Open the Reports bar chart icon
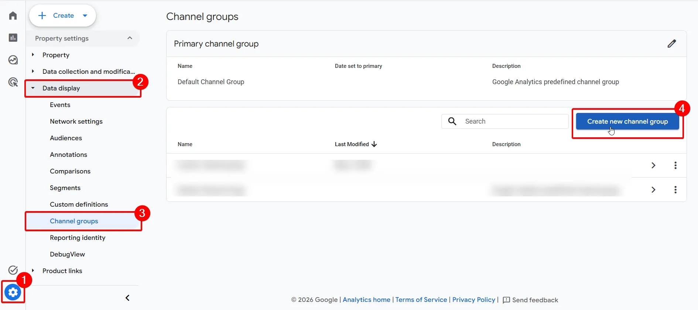Viewport: 698px width, 310px height. click(13, 38)
